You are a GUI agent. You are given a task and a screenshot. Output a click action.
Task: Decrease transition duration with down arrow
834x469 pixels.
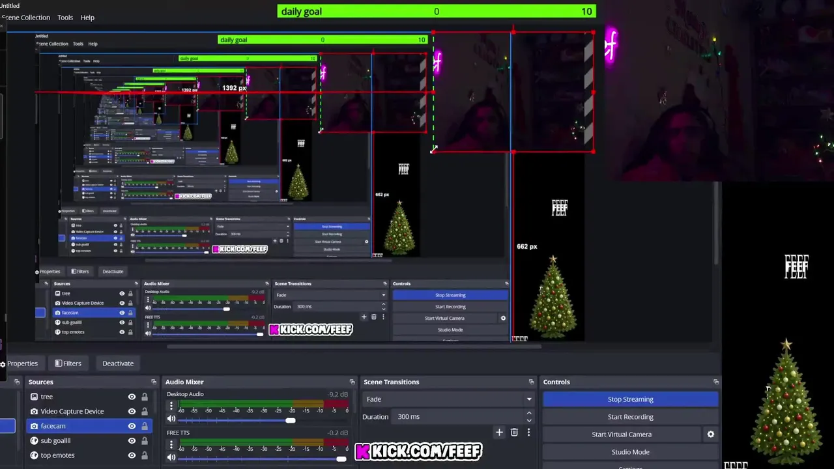[x=528, y=420]
